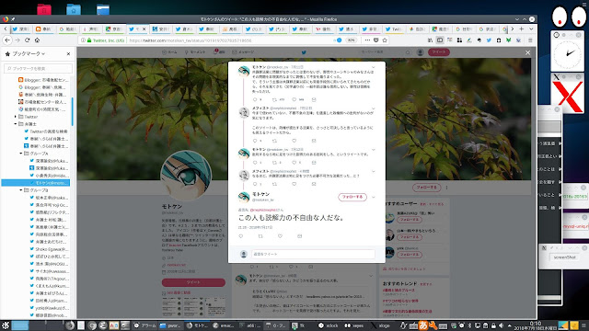Open モトケン profile avatar picture
This screenshot has width=589, height=331.
186,176
